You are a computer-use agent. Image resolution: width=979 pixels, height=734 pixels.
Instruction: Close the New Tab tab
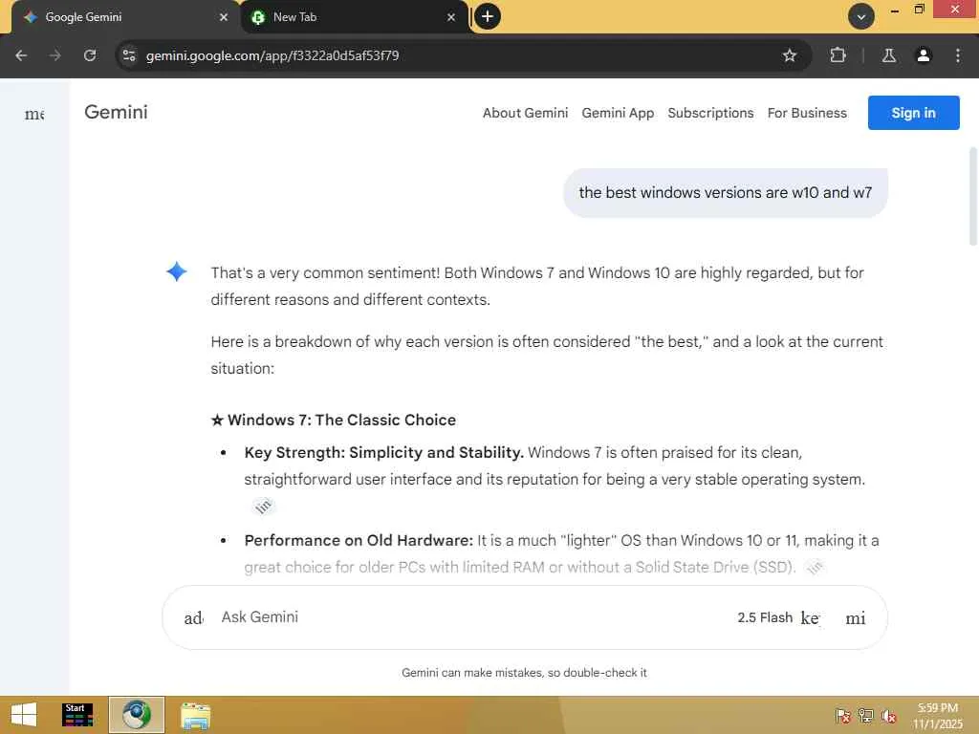451,17
